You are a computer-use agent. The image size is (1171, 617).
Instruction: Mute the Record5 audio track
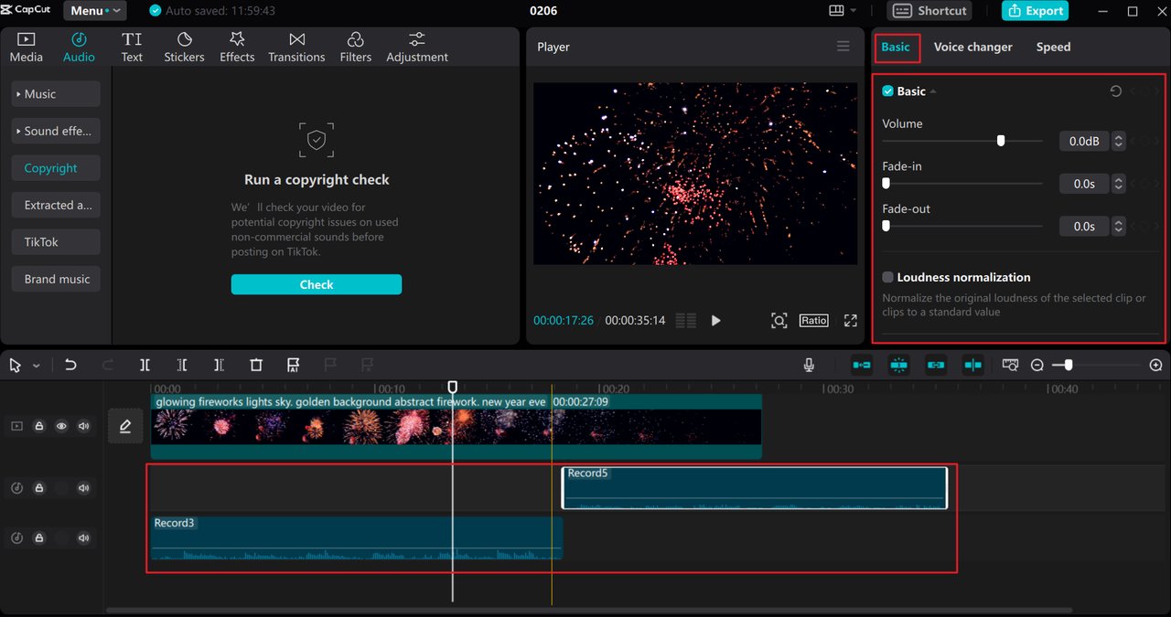point(84,488)
